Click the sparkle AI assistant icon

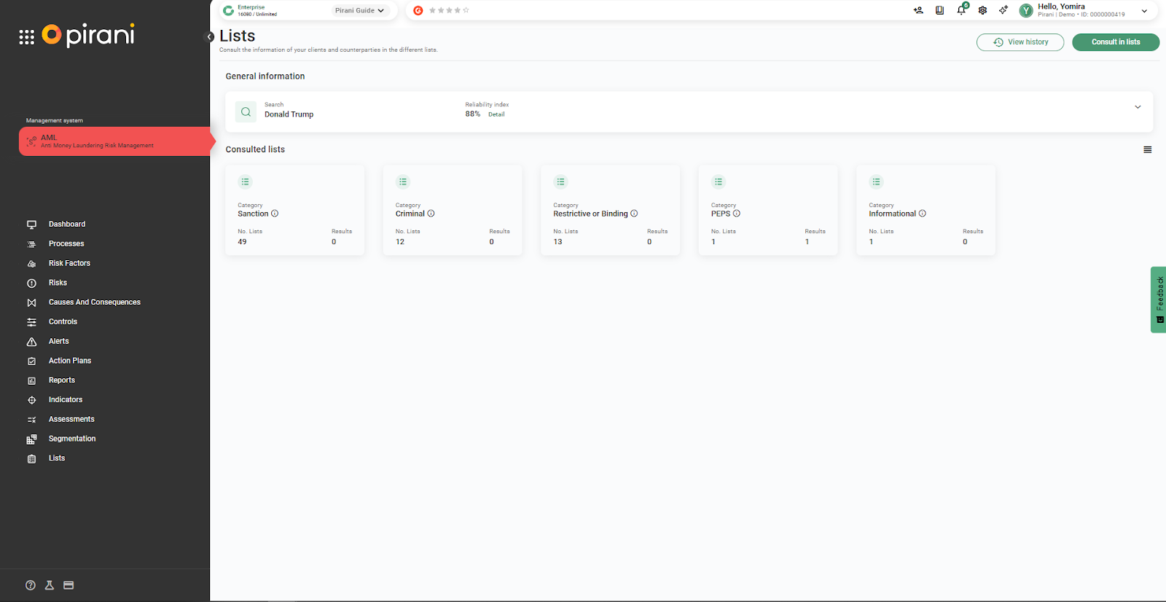click(1003, 10)
